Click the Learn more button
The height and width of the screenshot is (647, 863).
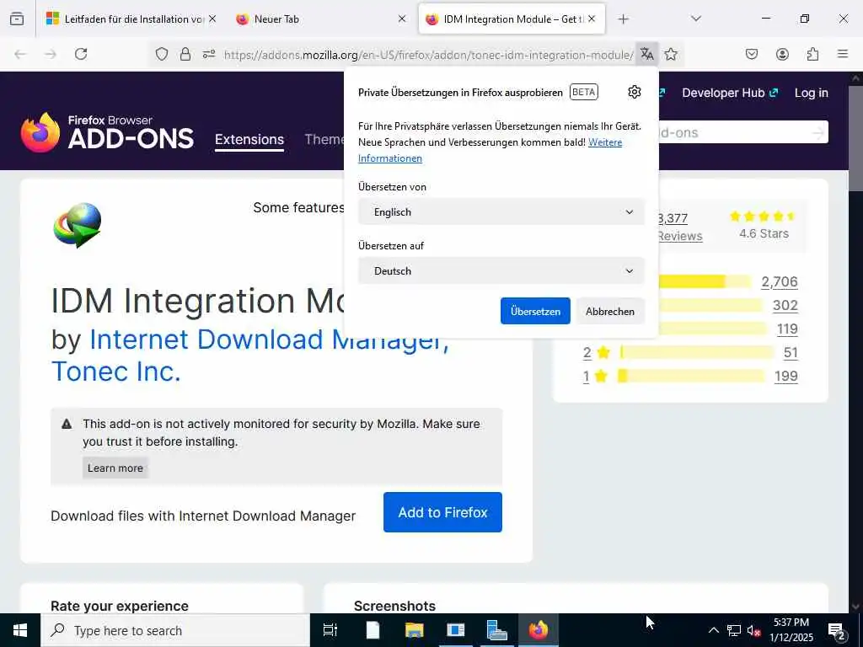pos(115,468)
